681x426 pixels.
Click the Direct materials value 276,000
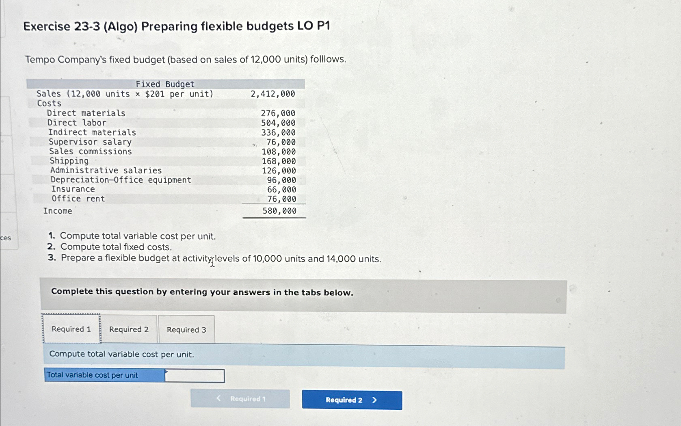pyautogui.click(x=278, y=113)
